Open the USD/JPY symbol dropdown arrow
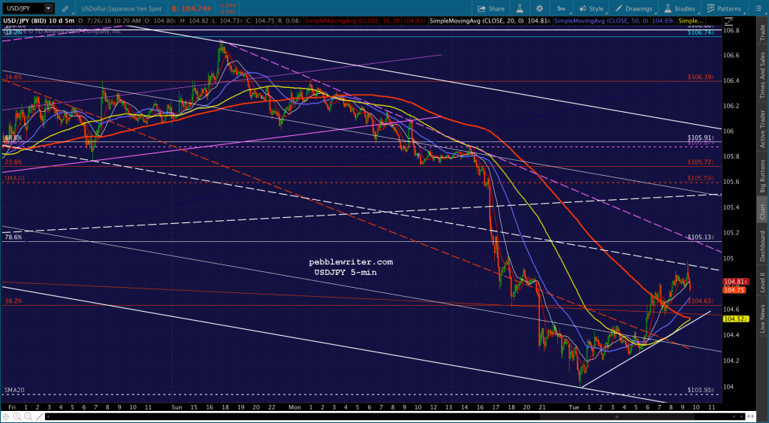The image size is (769, 423). tap(48, 8)
